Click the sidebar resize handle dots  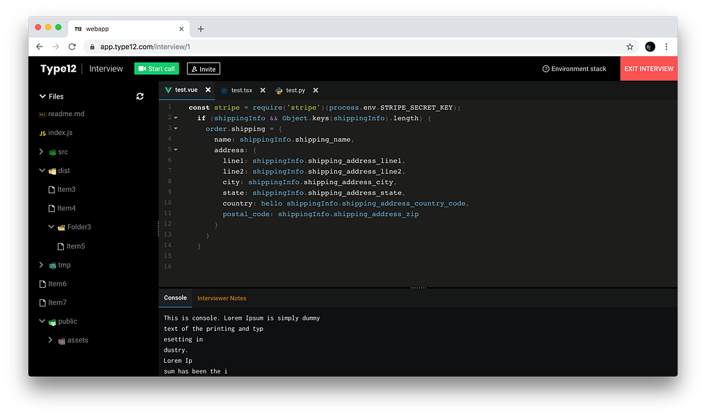(158, 229)
